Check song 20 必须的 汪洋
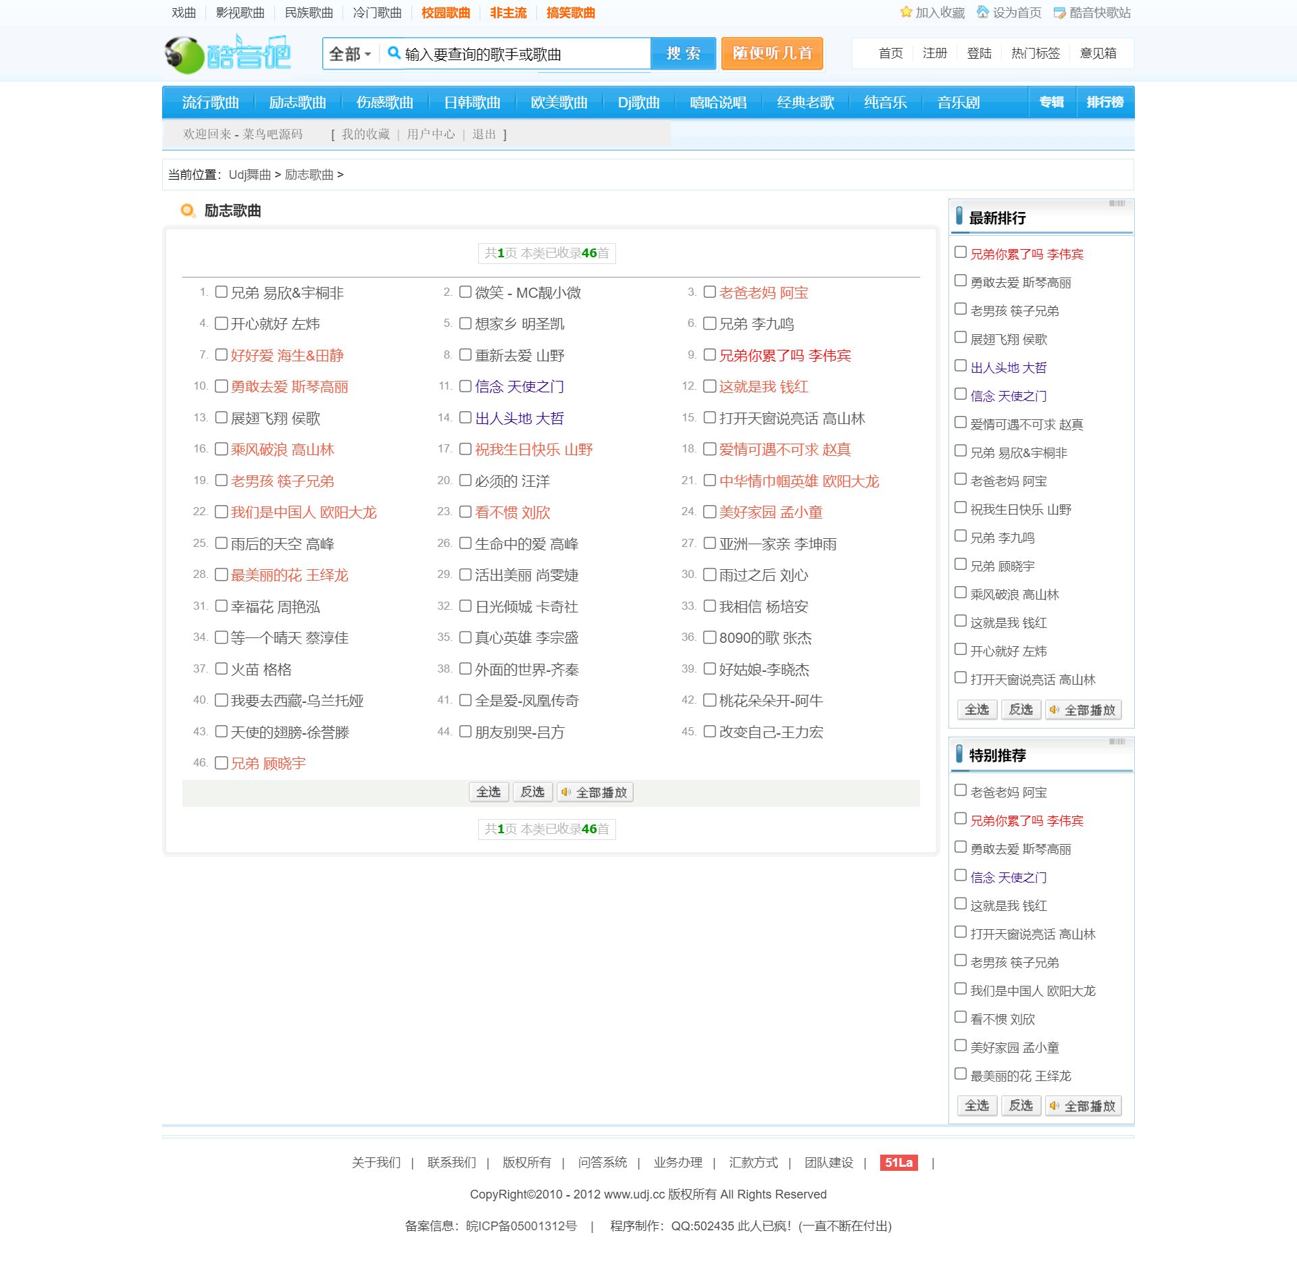Screen dimensions: 1297x1262 [x=465, y=481]
